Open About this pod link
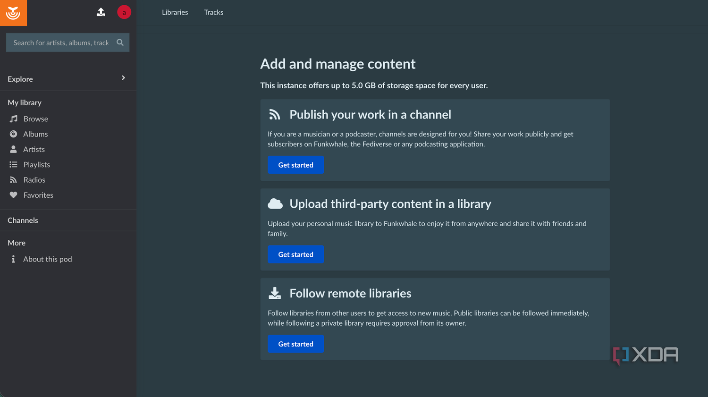Image resolution: width=708 pixels, height=397 pixels. [x=48, y=259]
